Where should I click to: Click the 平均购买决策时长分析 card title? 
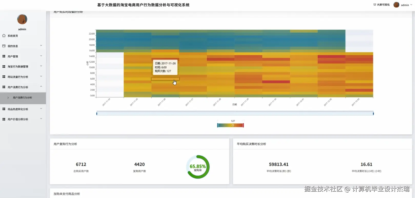coord(251,144)
